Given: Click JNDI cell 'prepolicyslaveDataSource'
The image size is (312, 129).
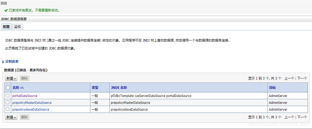Looking at the screenshot, I should coord(129,110).
